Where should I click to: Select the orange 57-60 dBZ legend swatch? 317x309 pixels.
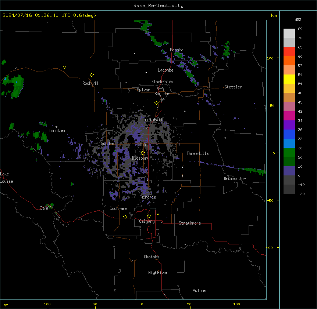[x=289, y=61]
